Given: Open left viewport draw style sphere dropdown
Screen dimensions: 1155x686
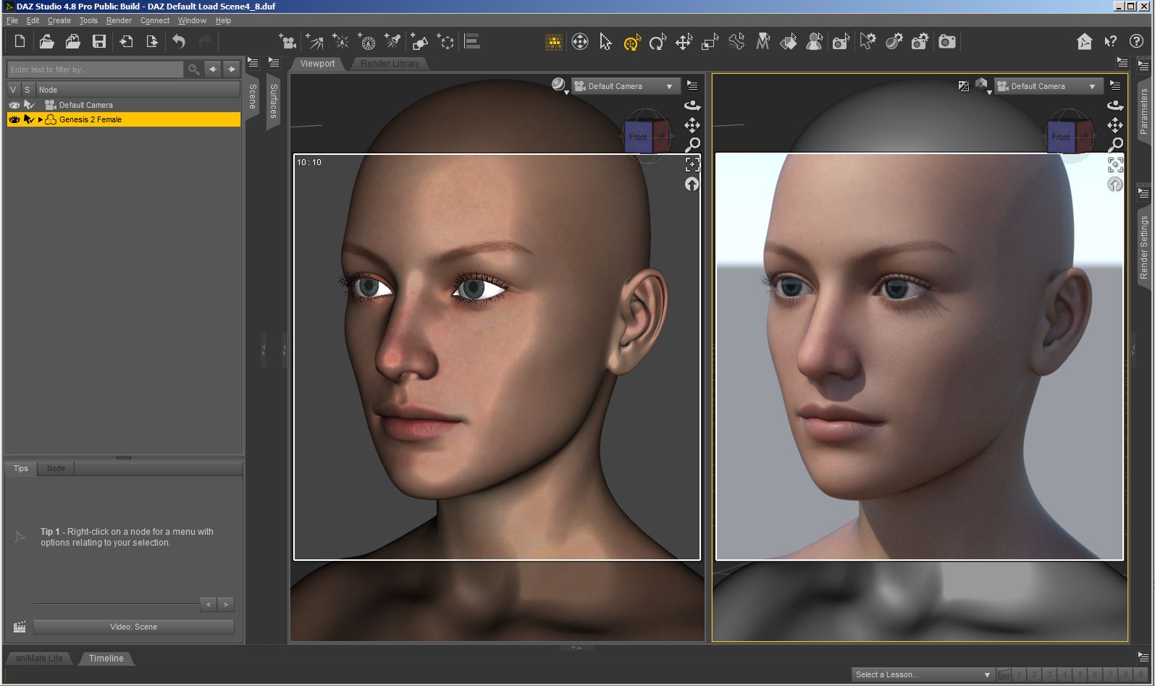Looking at the screenshot, I should pyautogui.click(x=559, y=86).
